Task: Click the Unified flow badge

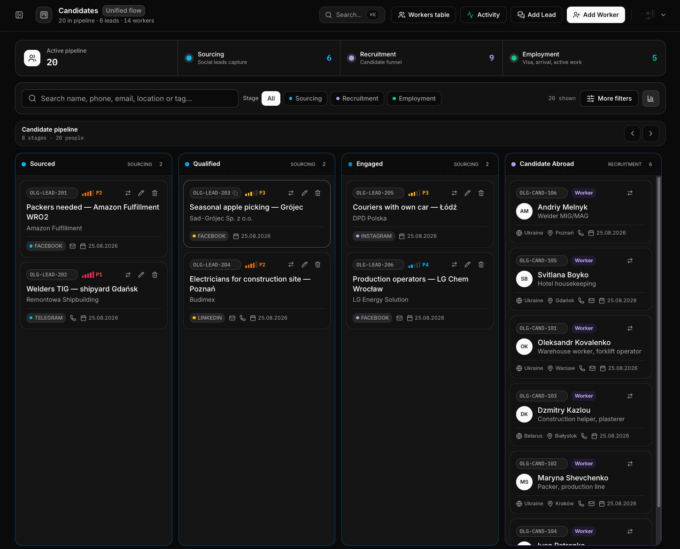Action: [124, 11]
